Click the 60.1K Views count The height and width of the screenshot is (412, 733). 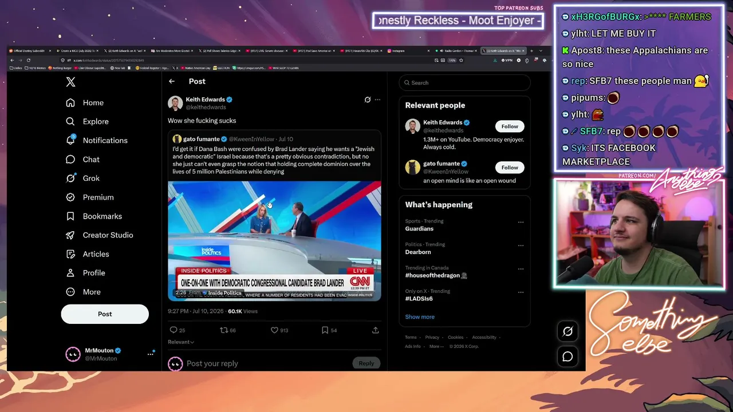coord(243,311)
